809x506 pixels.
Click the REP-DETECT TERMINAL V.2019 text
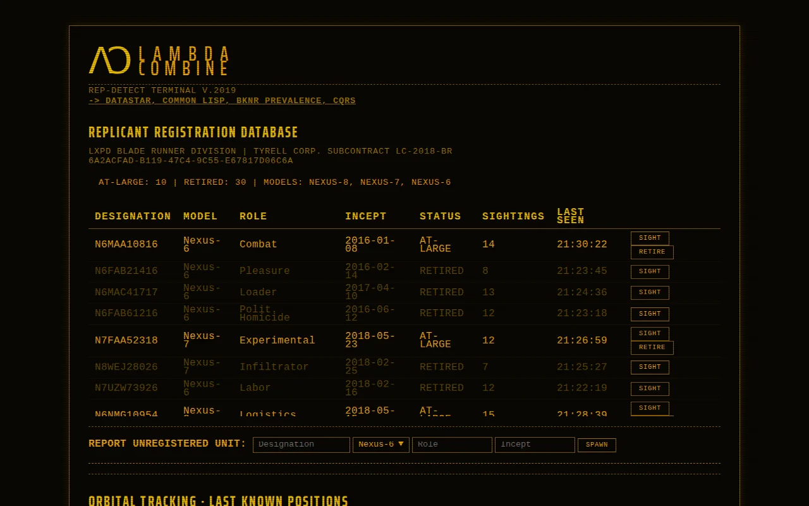coord(162,91)
